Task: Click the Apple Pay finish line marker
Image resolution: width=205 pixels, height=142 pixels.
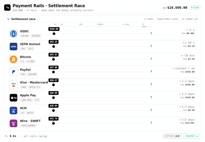Action: coord(151,98)
